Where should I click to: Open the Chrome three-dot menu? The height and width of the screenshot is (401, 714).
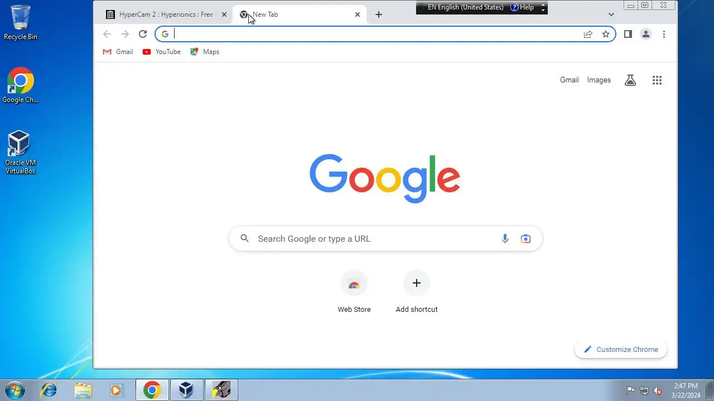664,34
